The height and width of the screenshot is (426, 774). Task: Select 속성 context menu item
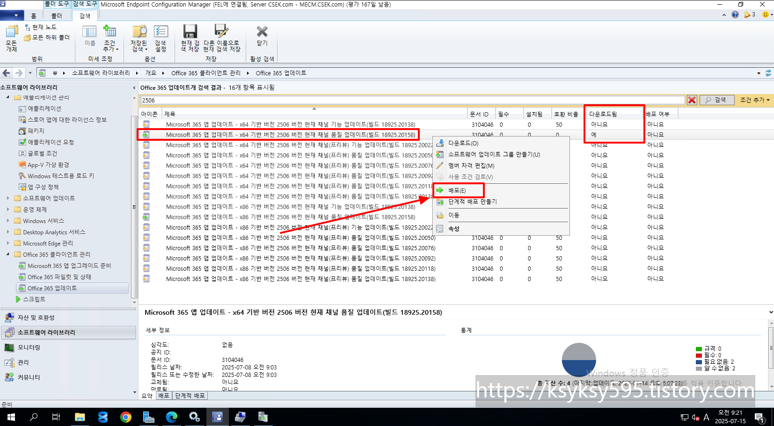[501, 229]
